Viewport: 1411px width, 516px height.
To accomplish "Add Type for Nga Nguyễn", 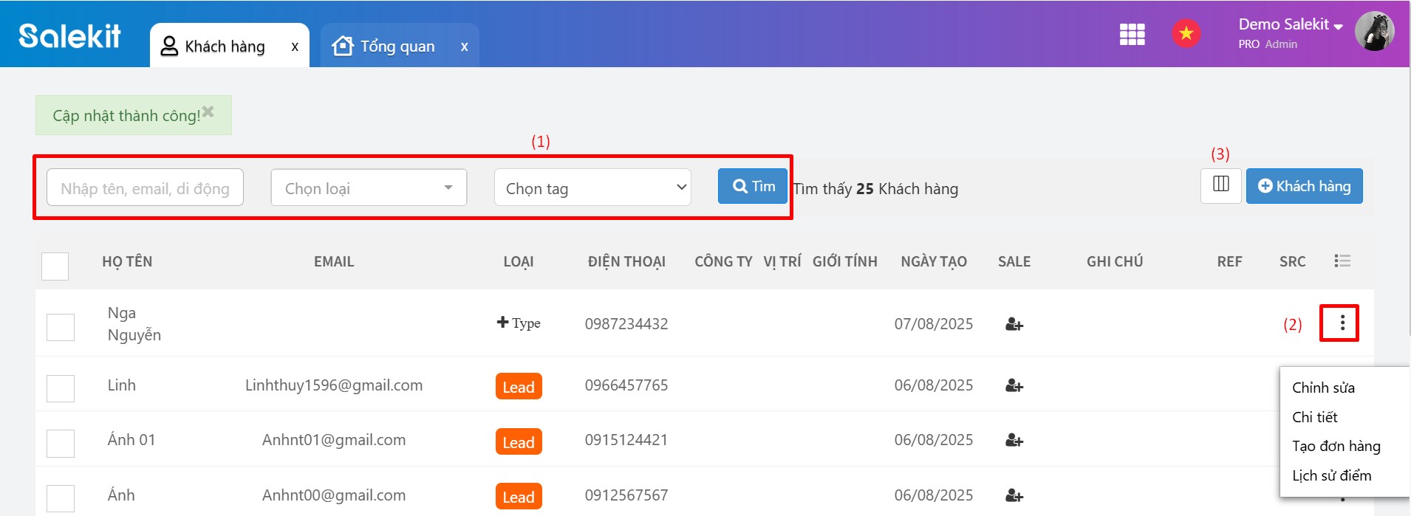I will [519, 323].
